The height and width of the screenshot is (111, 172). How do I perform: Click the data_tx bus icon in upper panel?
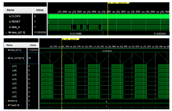pos(10,32)
